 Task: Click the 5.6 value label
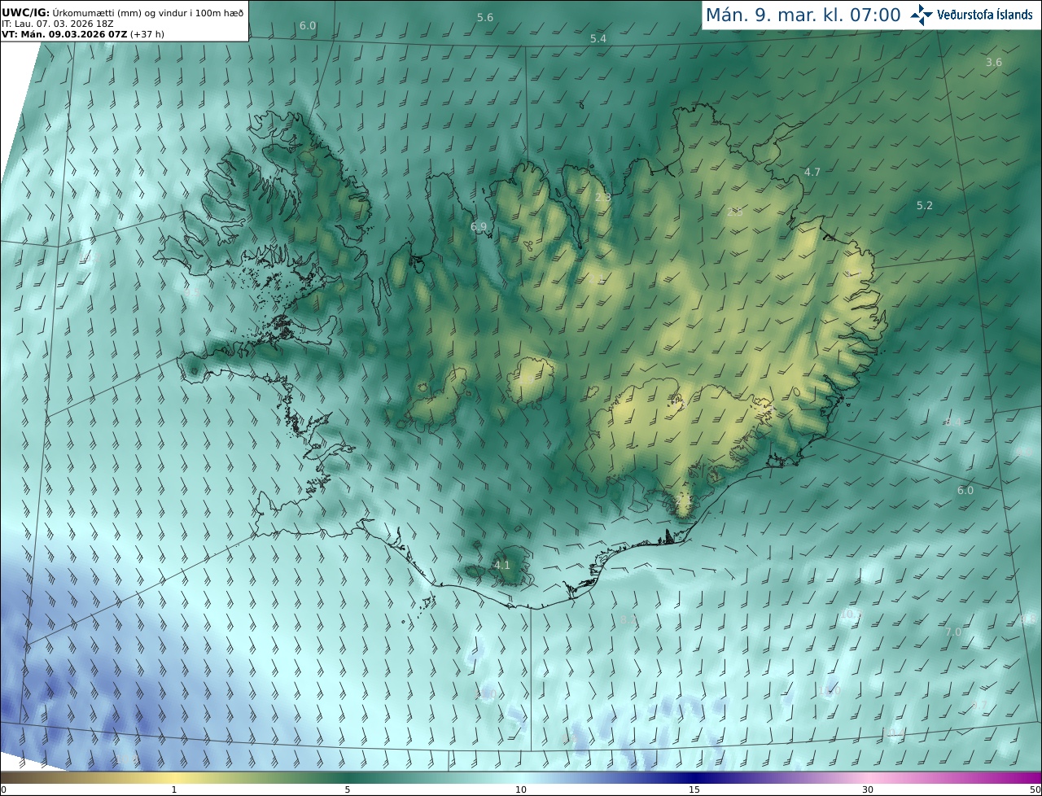(x=485, y=17)
